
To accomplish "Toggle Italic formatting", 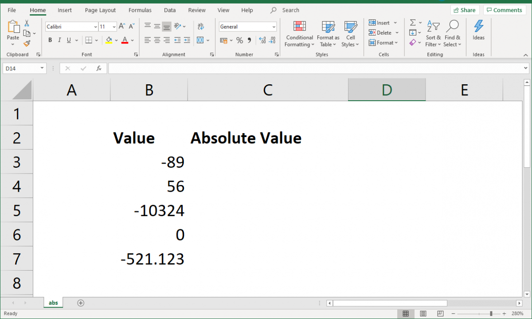I will click(x=59, y=40).
